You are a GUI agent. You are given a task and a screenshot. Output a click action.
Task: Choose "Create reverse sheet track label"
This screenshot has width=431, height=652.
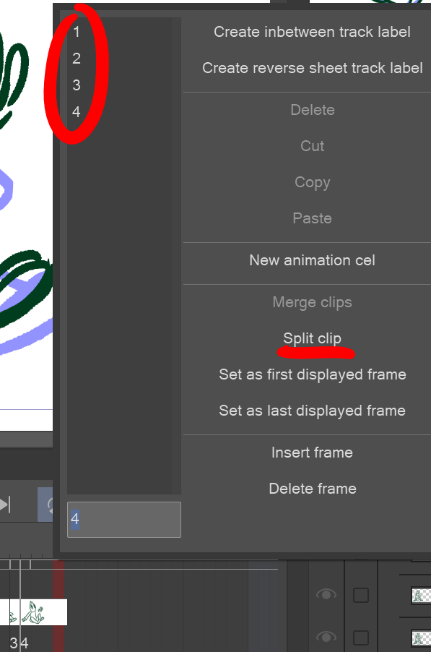[313, 68]
